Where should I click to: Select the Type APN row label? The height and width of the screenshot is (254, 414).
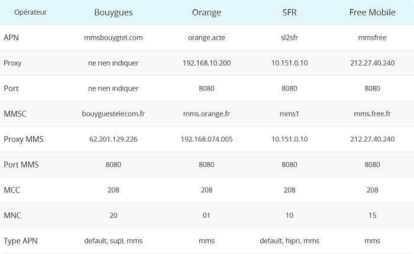pyautogui.click(x=21, y=241)
